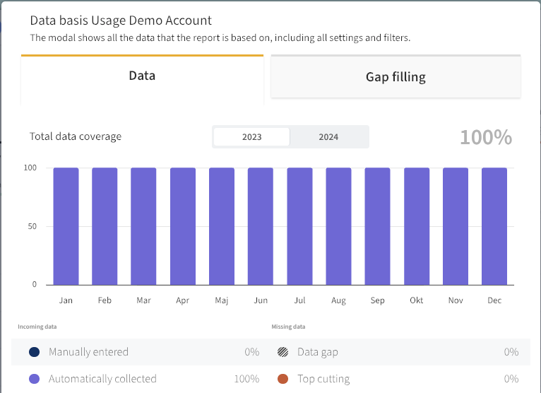This screenshot has height=393, width=541.
Task: Select the Jun bar in coverage chart
Action: point(261,226)
